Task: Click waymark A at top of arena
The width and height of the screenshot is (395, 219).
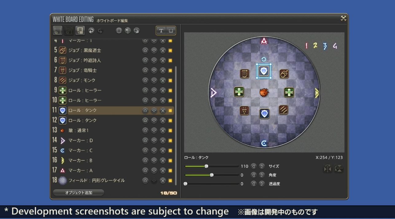Action: tap(264, 40)
